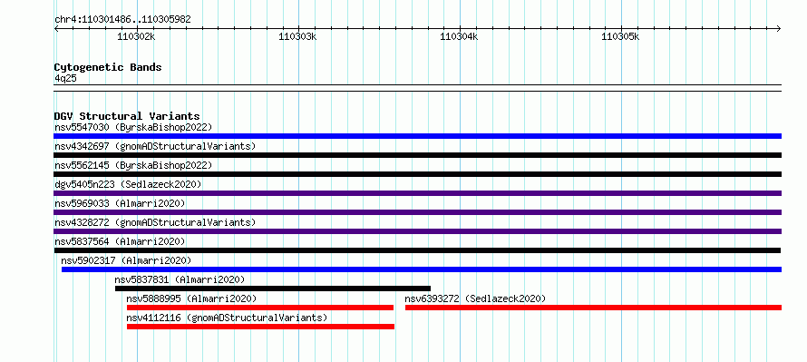Click the black bar for nsv5562145

click(x=417, y=174)
